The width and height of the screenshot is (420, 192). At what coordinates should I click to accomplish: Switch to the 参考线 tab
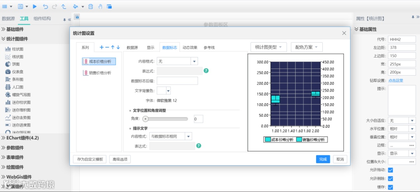(209, 48)
